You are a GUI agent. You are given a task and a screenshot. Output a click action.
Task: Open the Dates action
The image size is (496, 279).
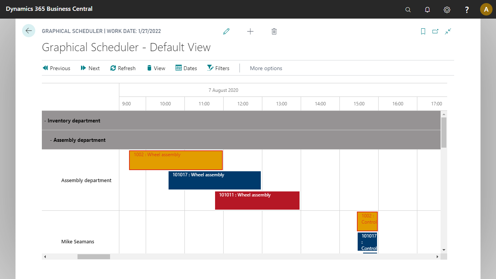(x=186, y=68)
